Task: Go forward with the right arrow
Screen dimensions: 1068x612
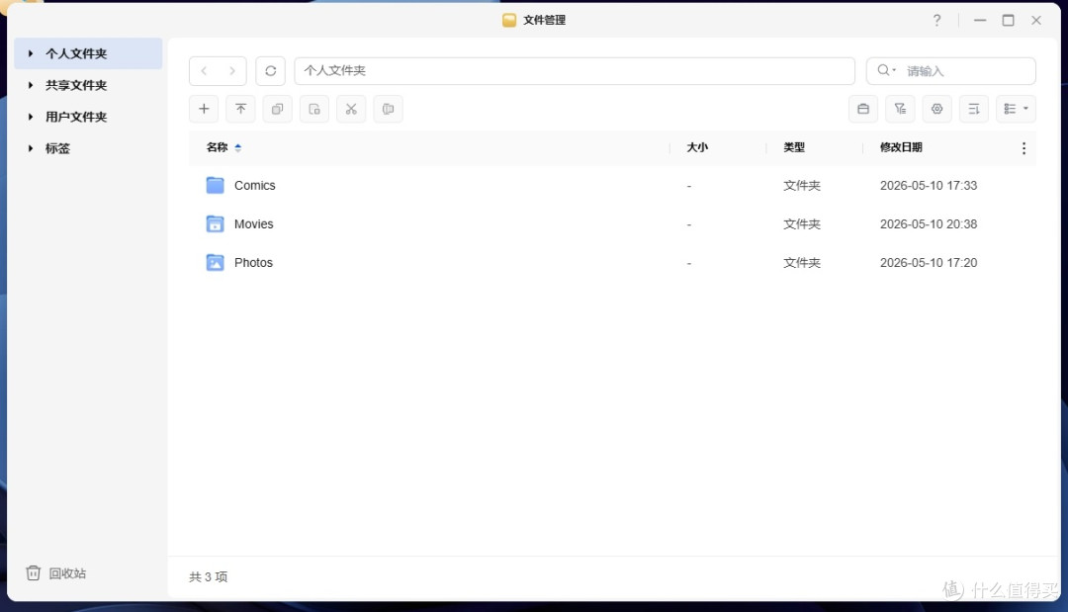Action: point(231,71)
